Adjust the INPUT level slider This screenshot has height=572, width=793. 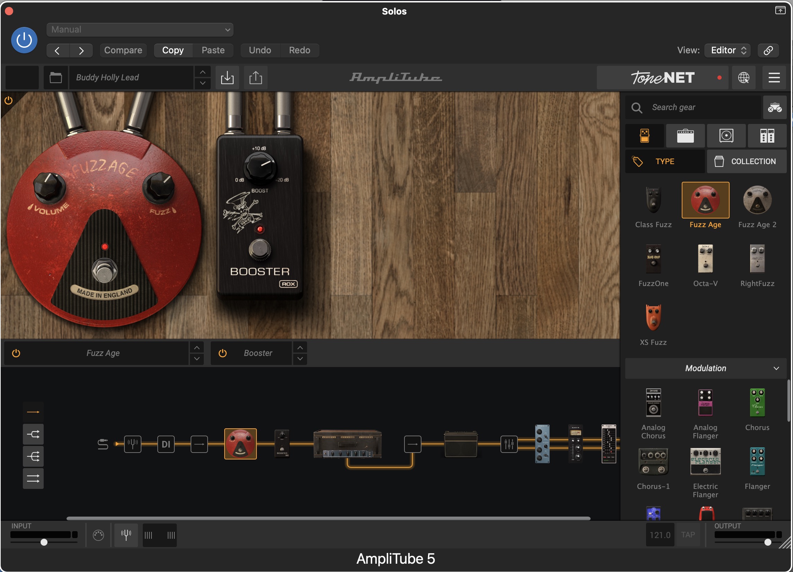coord(44,542)
